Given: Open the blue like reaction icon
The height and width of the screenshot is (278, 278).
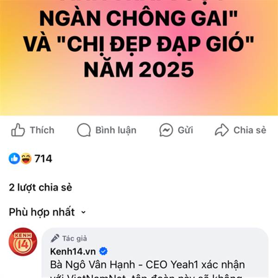Looking at the screenshot, I should pos(14,158).
